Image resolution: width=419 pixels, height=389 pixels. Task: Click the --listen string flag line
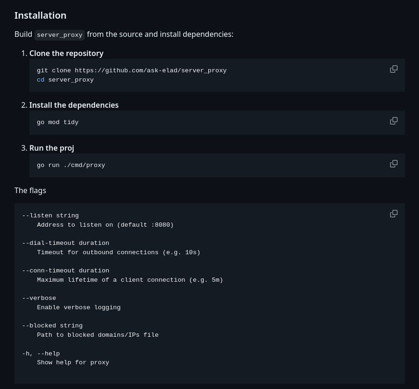[50, 215]
